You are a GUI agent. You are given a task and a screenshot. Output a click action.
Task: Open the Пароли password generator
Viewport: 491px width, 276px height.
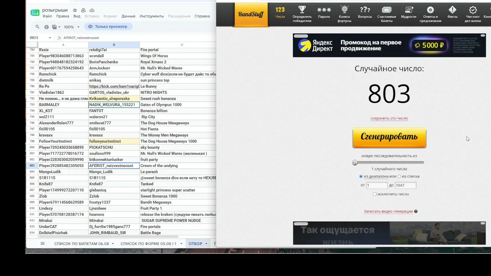coord(324,12)
